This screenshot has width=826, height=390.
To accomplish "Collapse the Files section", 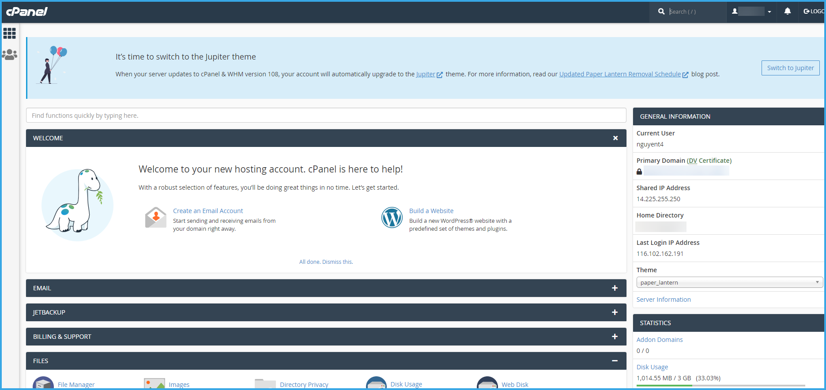I will pyautogui.click(x=615, y=361).
